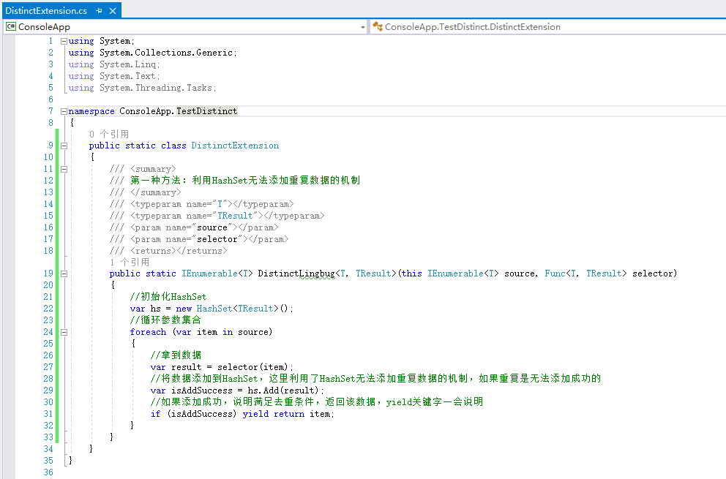Click line number 36 in the margin
The height and width of the screenshot is (479, 726).
[48, 472]
